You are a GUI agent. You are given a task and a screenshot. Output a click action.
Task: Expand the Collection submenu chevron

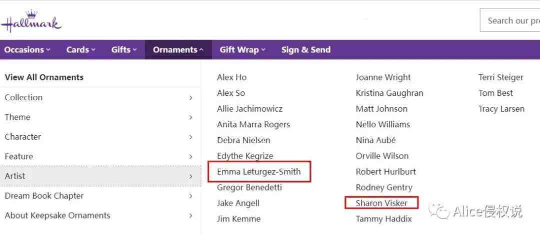191,98
